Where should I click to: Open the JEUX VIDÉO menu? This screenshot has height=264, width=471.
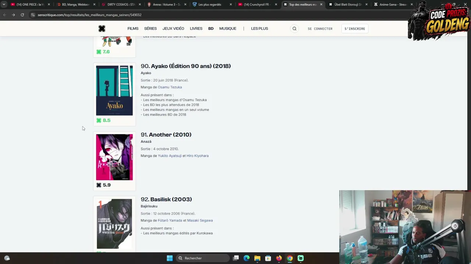point(173,29)
